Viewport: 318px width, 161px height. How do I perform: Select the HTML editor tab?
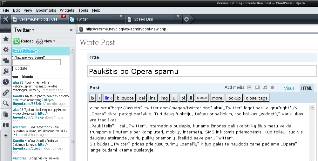click(x=307, y=88)
